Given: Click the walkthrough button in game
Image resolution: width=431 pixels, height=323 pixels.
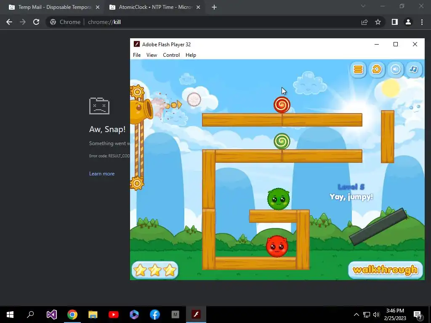Looking at the screenshot, I should (x=385, y=270).
